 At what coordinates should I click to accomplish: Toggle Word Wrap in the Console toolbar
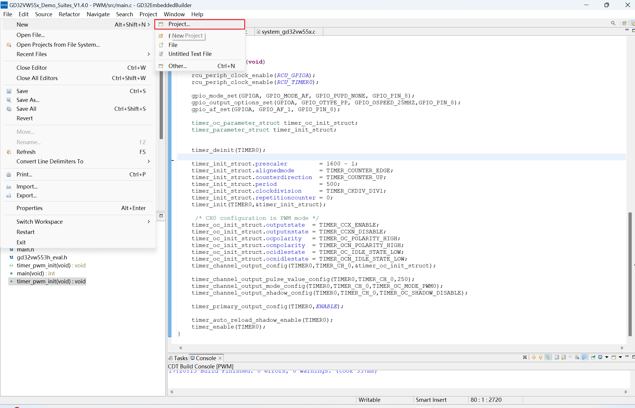click(x=571, y=357)
